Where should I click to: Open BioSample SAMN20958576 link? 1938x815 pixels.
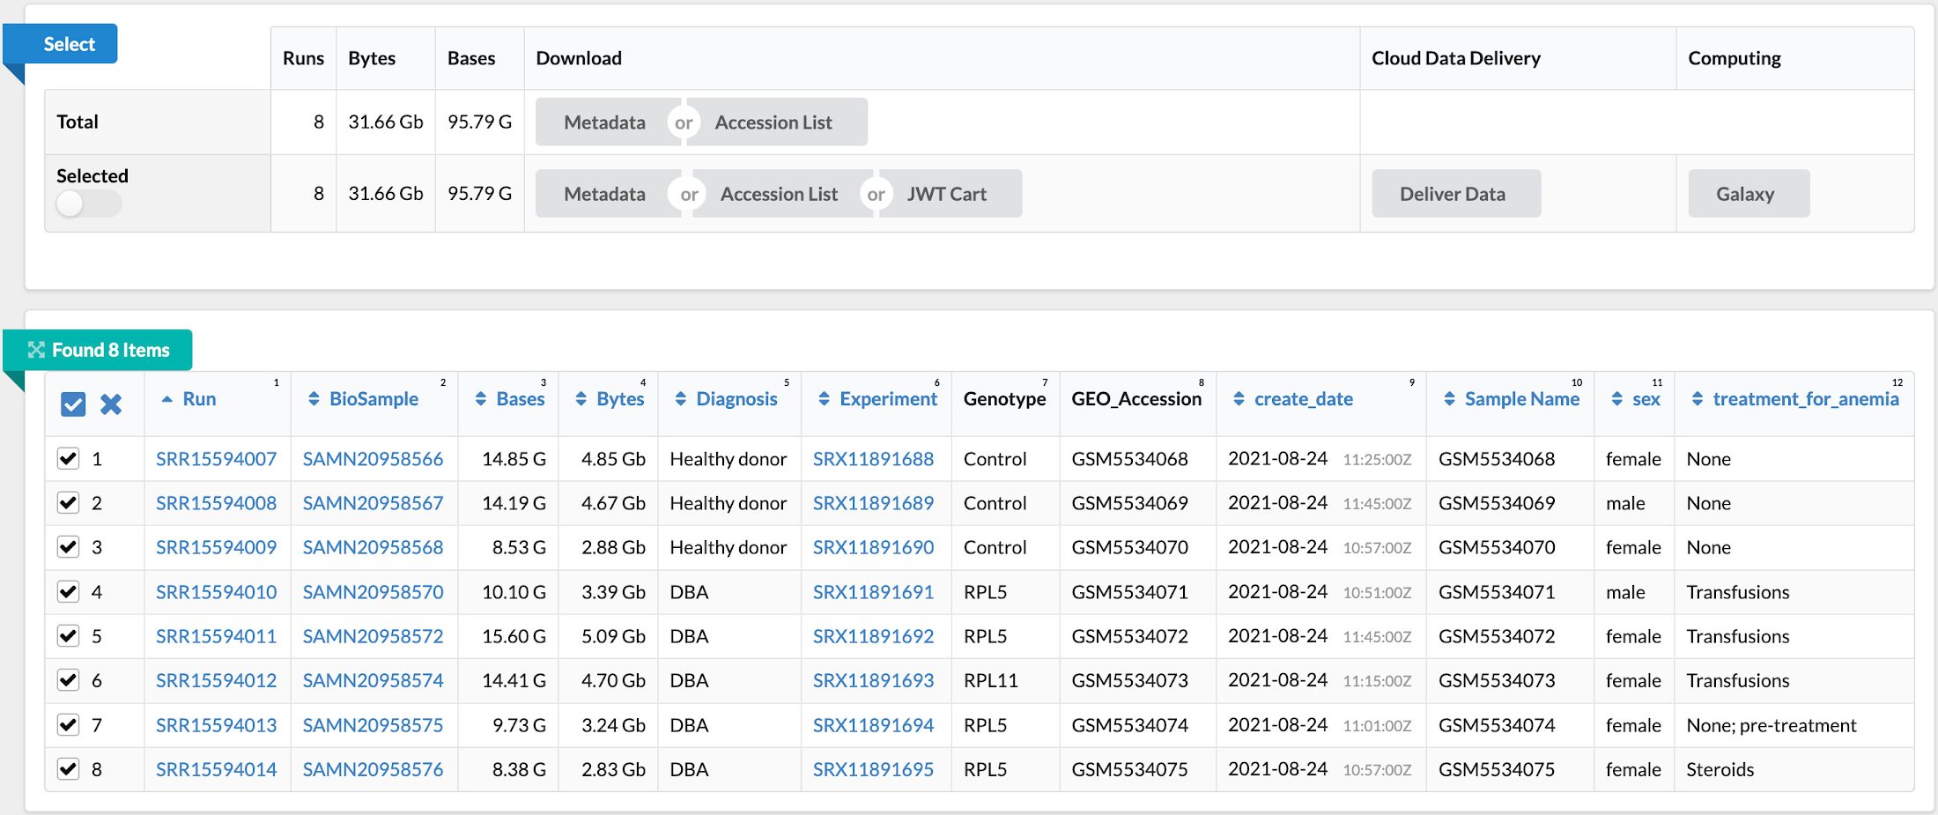pyautogui.click(x=373, y=769)
